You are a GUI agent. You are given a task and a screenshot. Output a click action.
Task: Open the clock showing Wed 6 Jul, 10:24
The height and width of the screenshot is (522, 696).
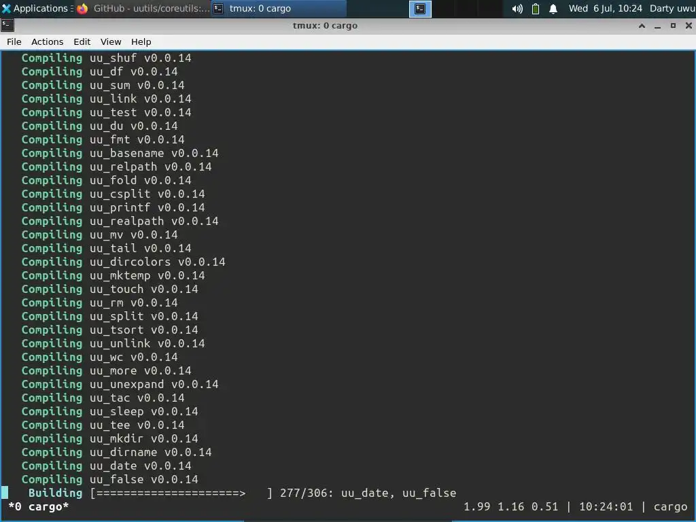[605, 8]
